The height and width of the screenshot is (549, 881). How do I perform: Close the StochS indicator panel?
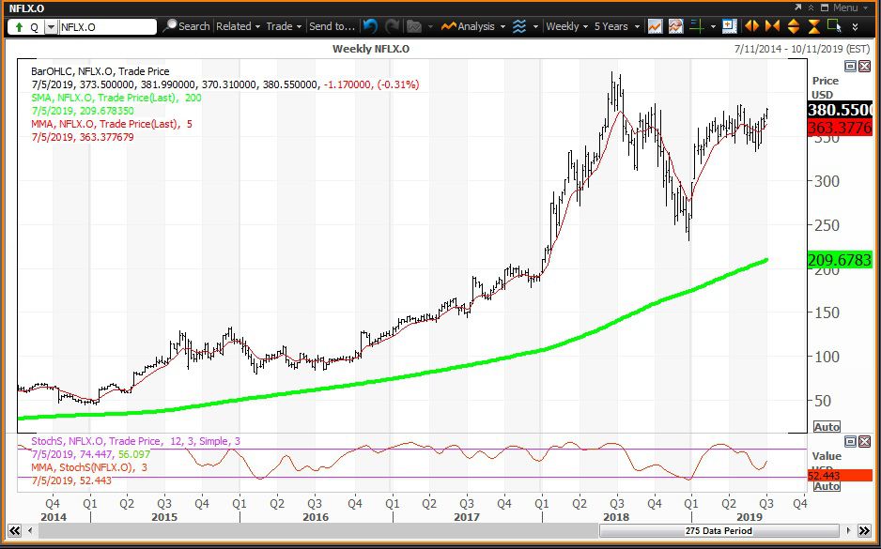click(864, 442)
